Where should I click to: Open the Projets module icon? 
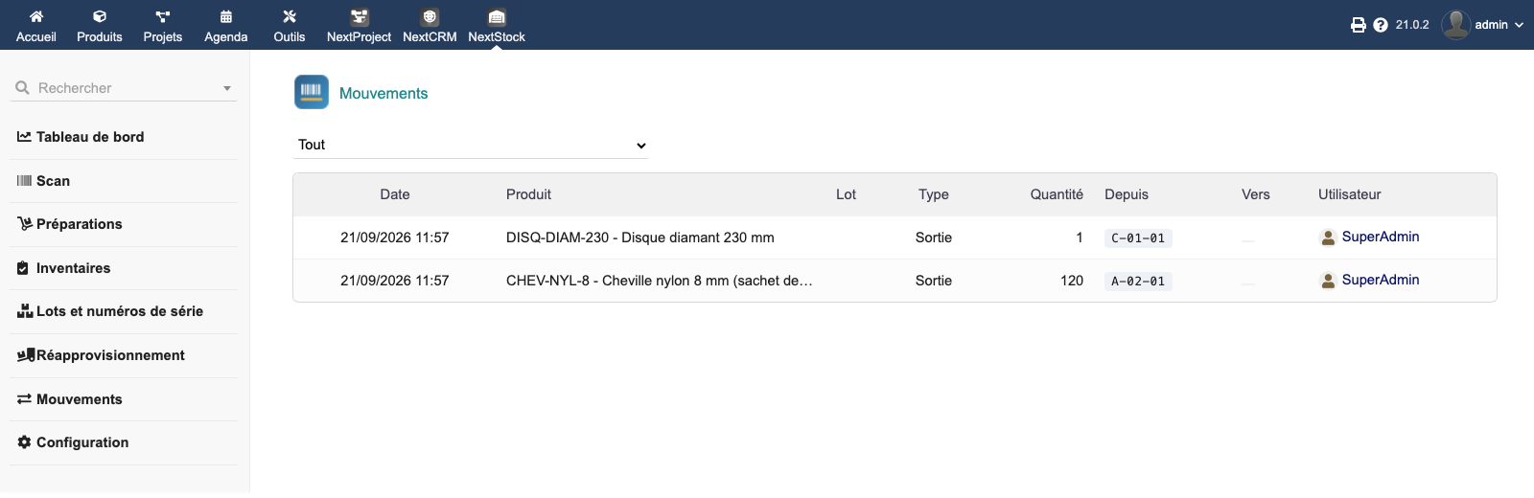[x=163, y=16]
